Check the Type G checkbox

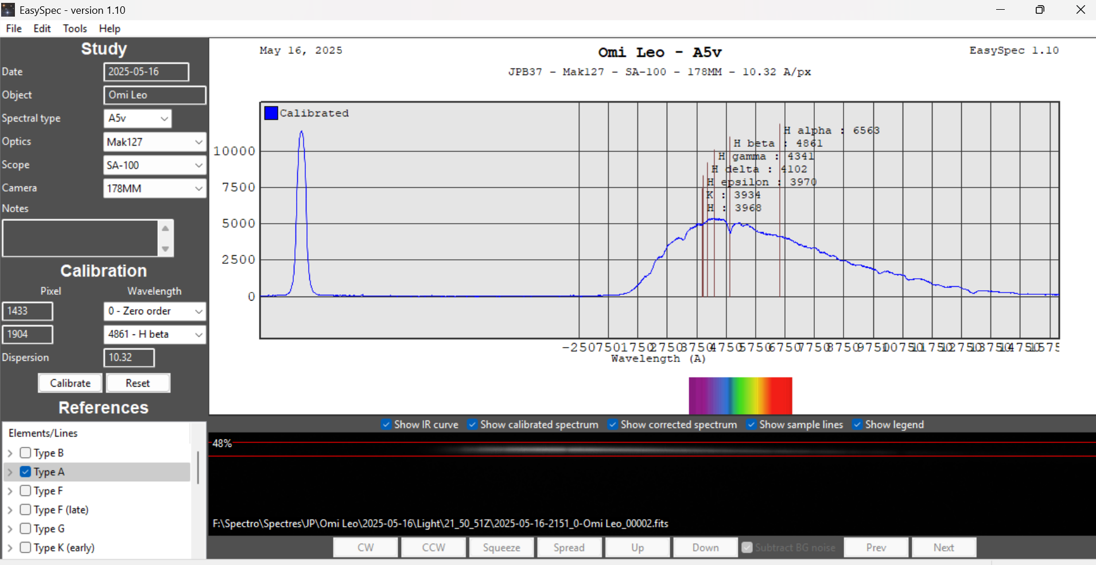(x=25, y=528)
